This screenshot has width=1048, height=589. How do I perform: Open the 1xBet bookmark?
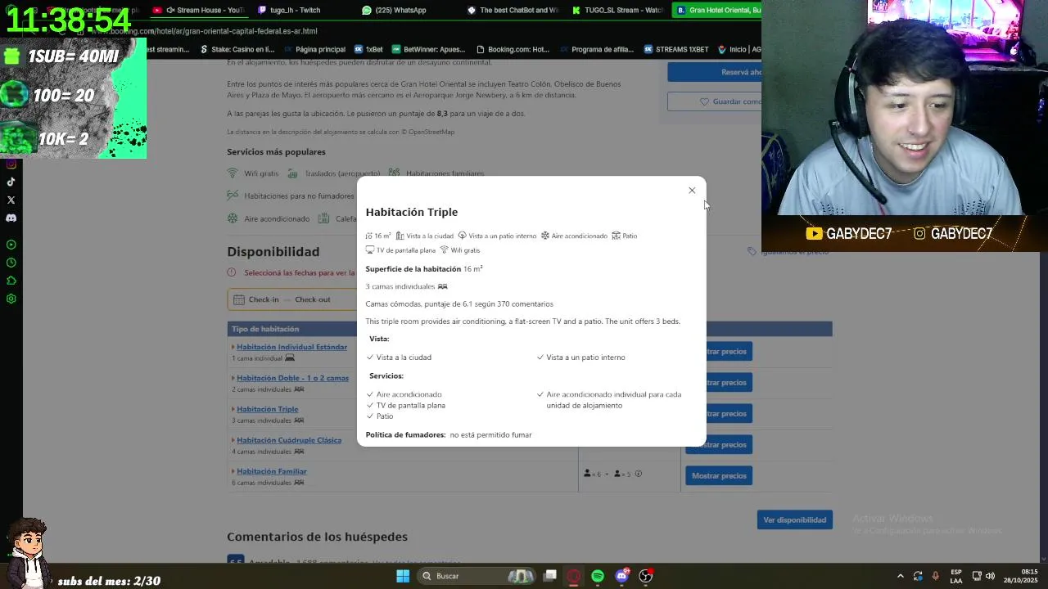[368, 49]
